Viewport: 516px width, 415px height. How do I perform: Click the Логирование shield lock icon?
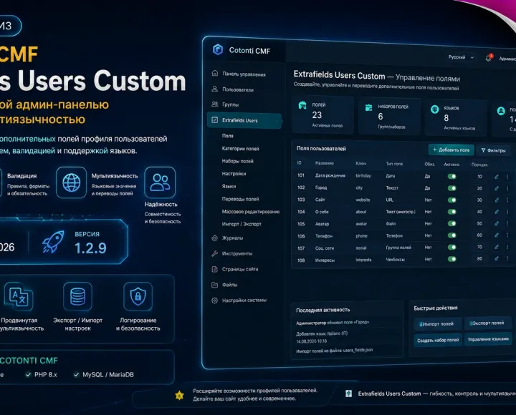pyautogui.click(x=138, y=296)
